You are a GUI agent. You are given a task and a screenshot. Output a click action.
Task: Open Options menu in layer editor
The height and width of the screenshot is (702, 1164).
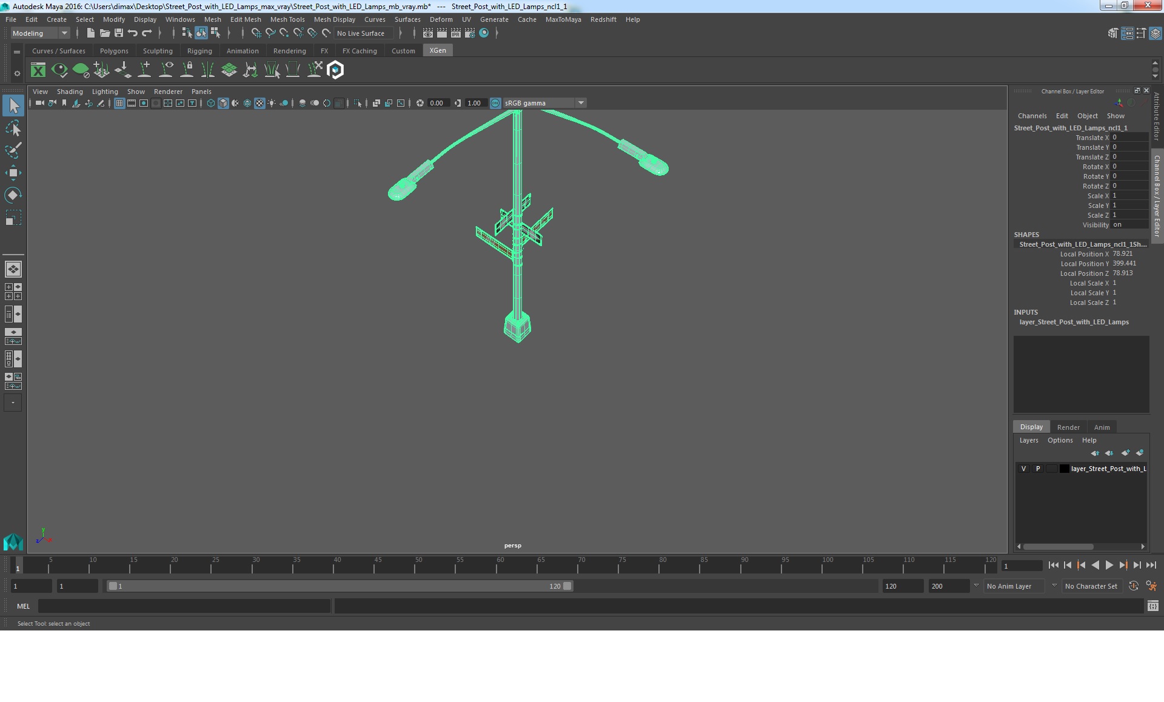(1060, 441)
